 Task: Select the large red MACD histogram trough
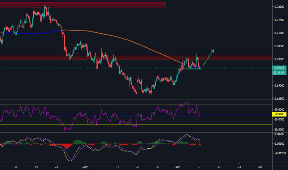coord(67,146)
